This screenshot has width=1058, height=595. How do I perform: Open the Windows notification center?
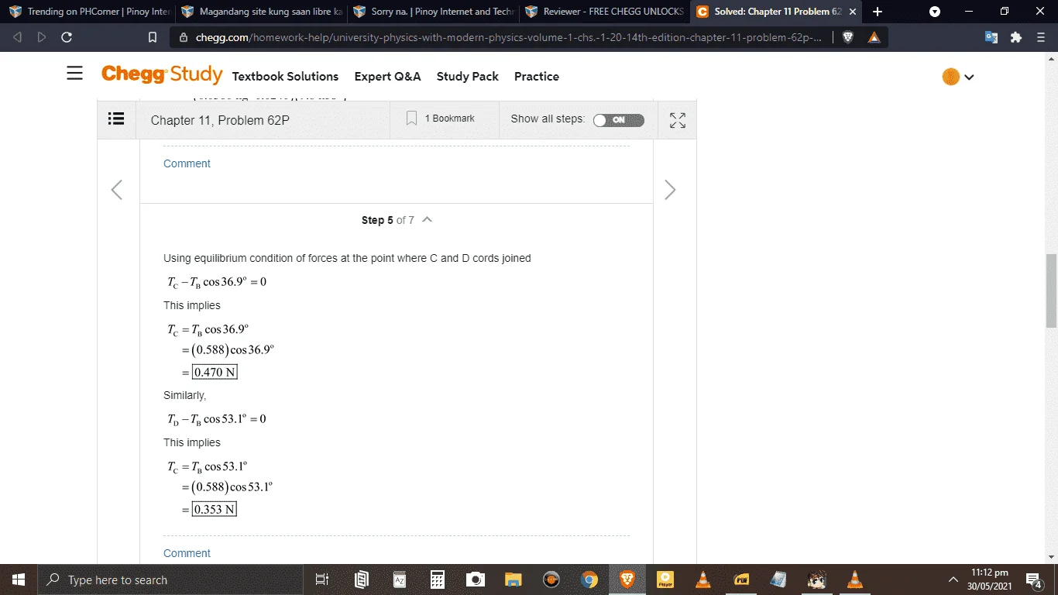(1033, 580)
